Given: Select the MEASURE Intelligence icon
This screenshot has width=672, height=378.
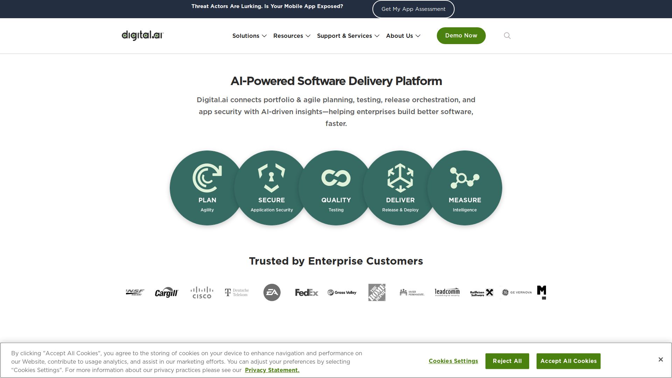Looking at the screenshot, I should [464, 178].
